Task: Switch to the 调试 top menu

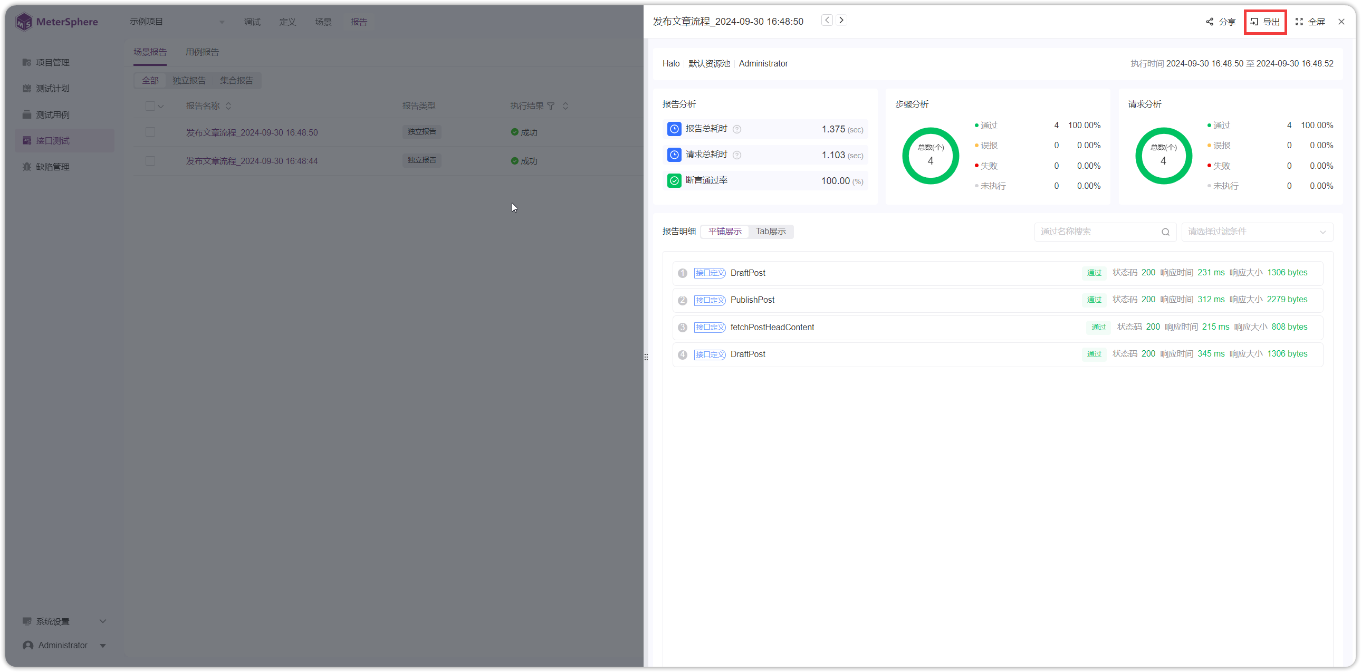Action: click(252, 22)
